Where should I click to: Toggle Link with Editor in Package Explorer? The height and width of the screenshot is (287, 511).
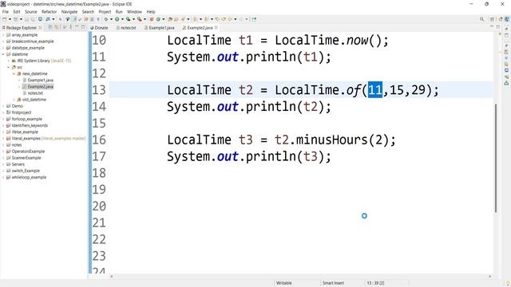(x=57, y=27)
